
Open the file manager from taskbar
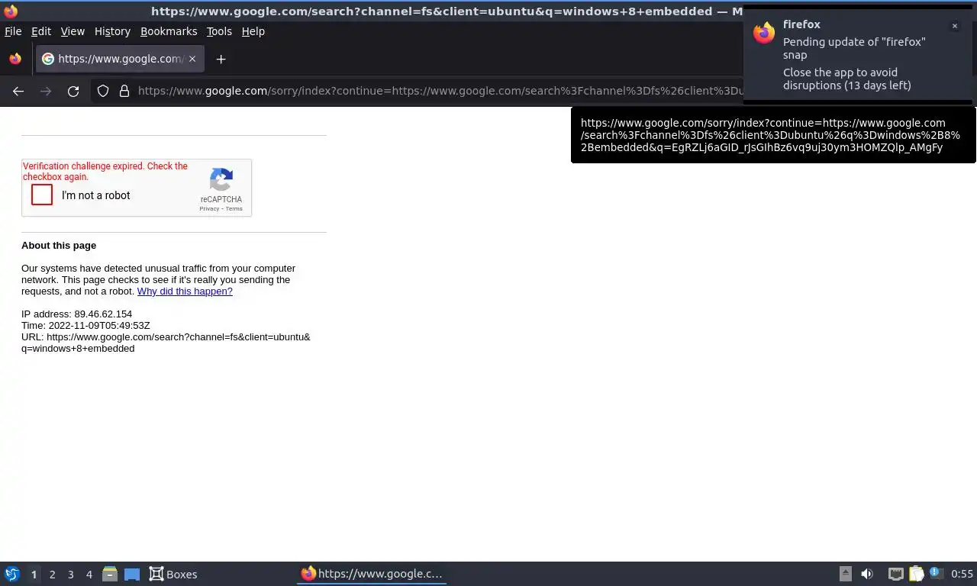(110, 574)
